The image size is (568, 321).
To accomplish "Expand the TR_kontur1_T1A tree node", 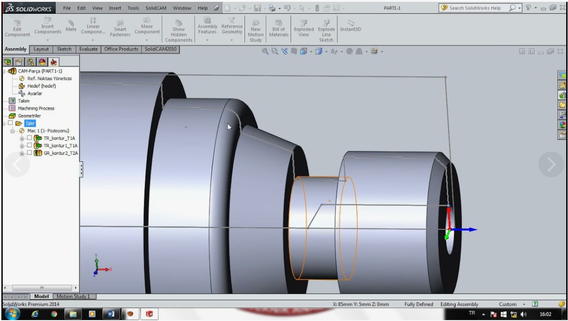I will [22, 145].
